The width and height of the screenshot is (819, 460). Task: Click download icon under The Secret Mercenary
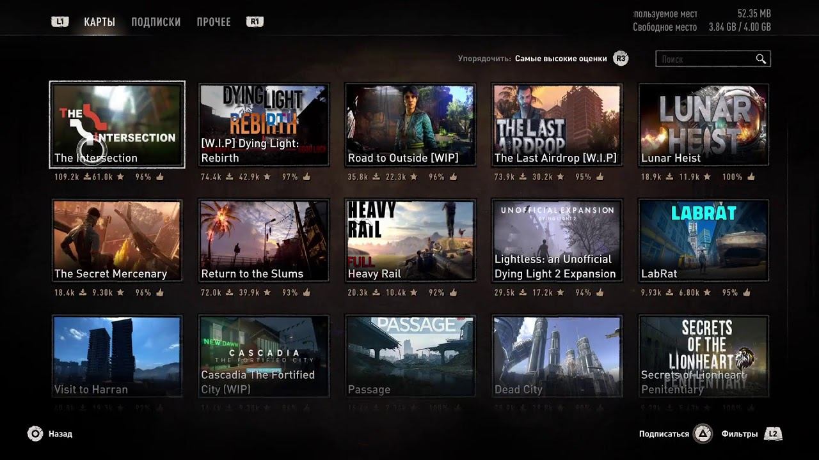tap(83, 293)
